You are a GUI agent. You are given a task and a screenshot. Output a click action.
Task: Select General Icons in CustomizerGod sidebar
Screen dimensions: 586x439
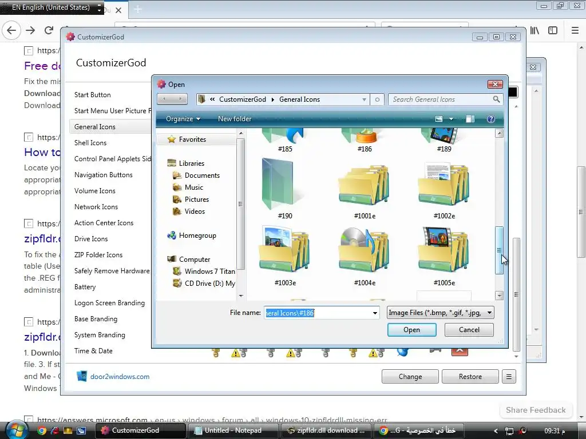pos(94,126)
